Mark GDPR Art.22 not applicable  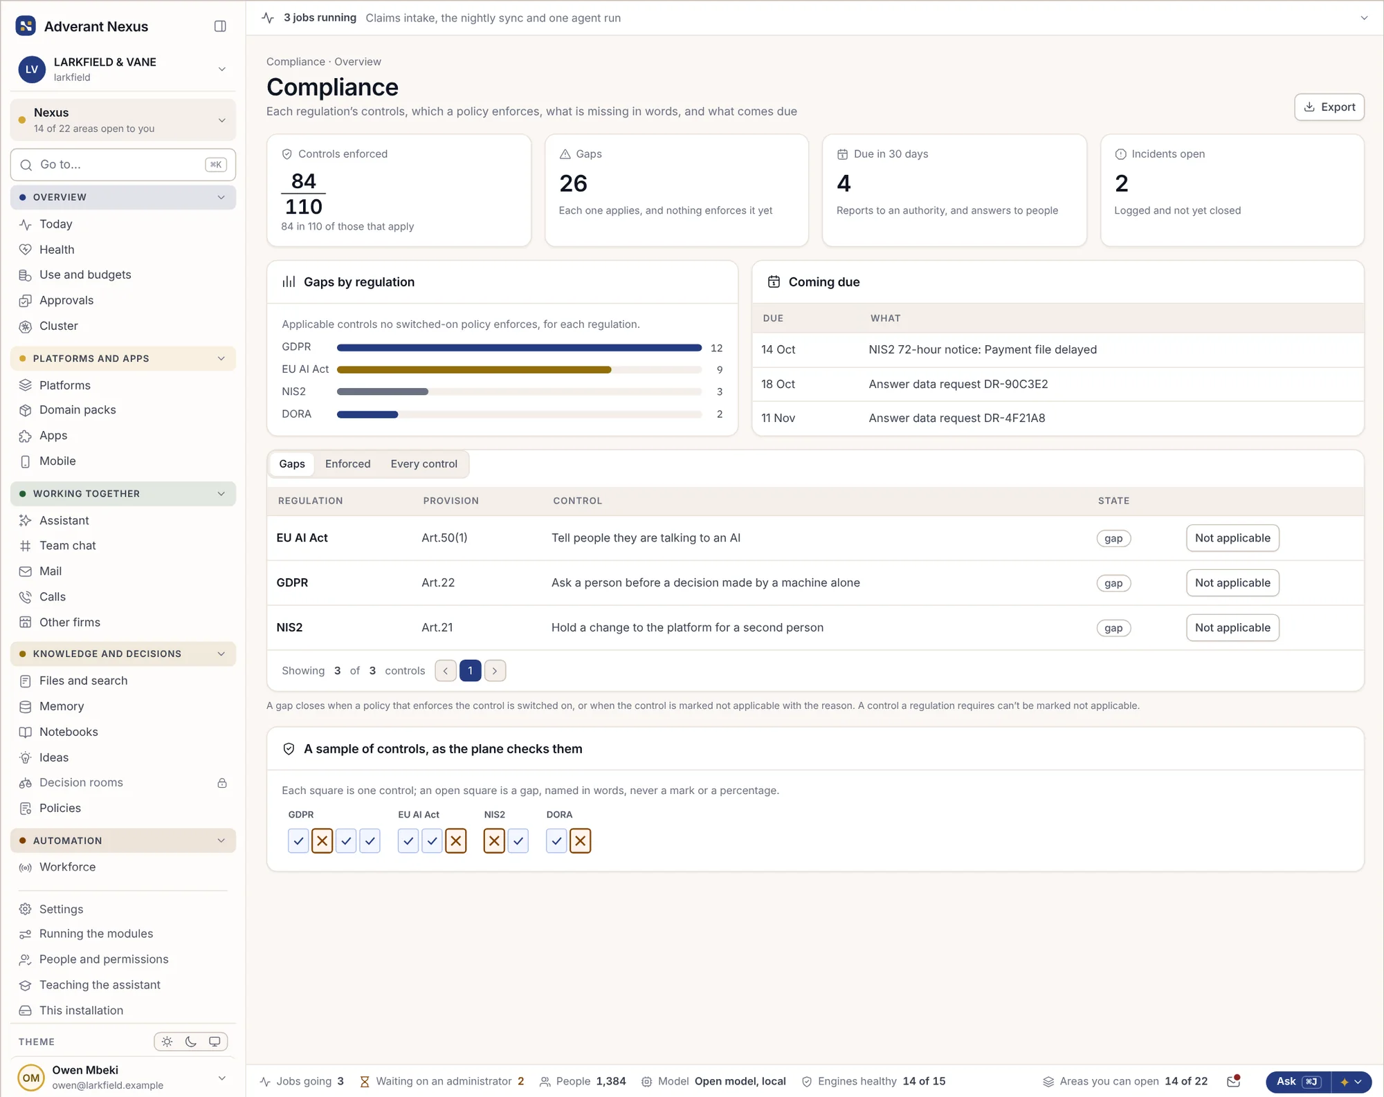pos(1232,583)
